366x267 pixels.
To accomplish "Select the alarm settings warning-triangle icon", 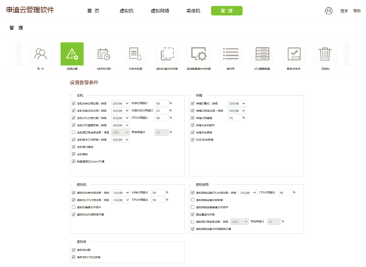I will pos(72,54).
